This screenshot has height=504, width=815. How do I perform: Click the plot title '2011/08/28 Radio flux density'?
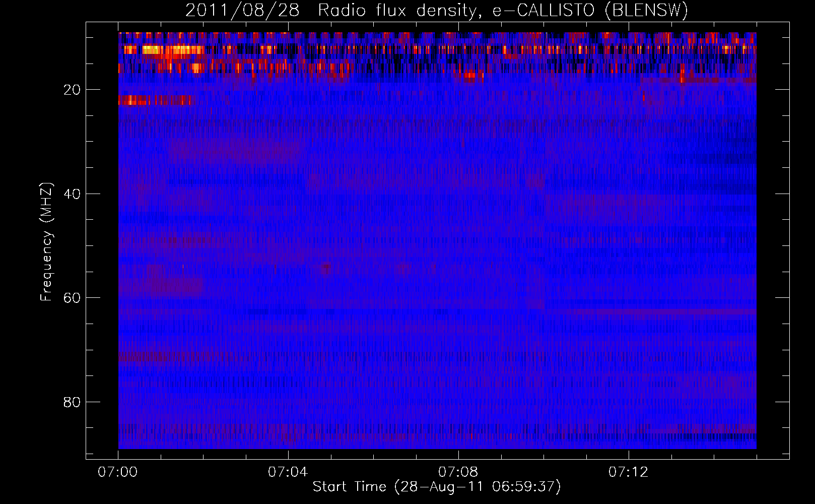coord(437,10)
